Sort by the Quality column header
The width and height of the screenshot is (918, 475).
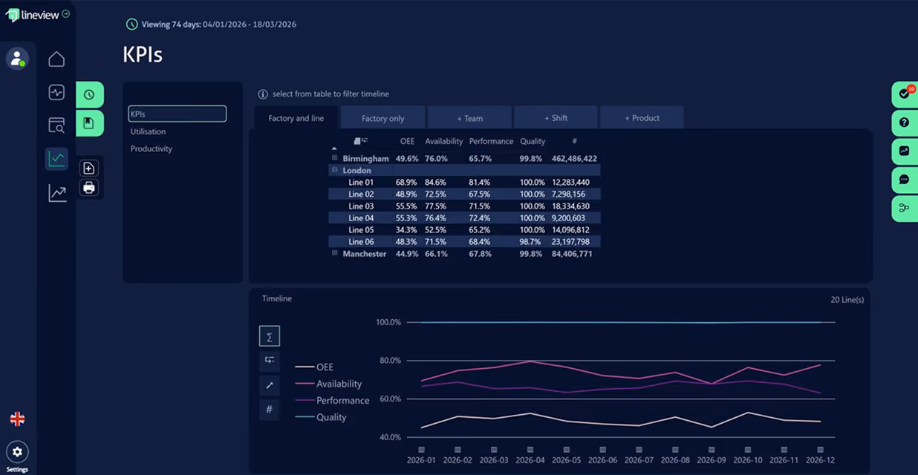(533, 141)
